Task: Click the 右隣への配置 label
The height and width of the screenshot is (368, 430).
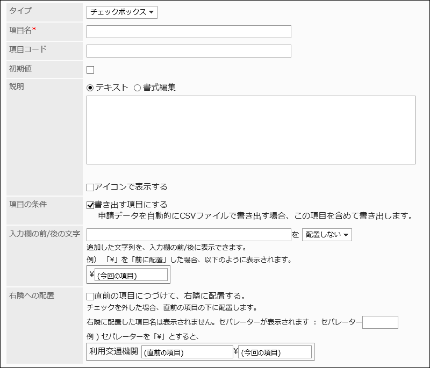Action: [x=32, y=295]
